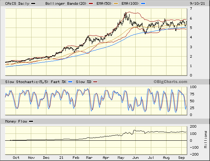Image resolution: width=210 pixels, height=161 pixels.
Task: Click money flow axis value '-100'
Action: coord(194,148)
